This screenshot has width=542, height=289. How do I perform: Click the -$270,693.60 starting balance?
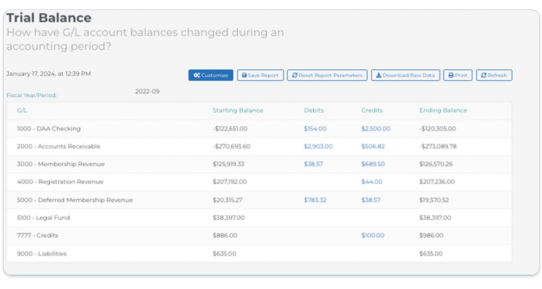(x=231, y=146)
